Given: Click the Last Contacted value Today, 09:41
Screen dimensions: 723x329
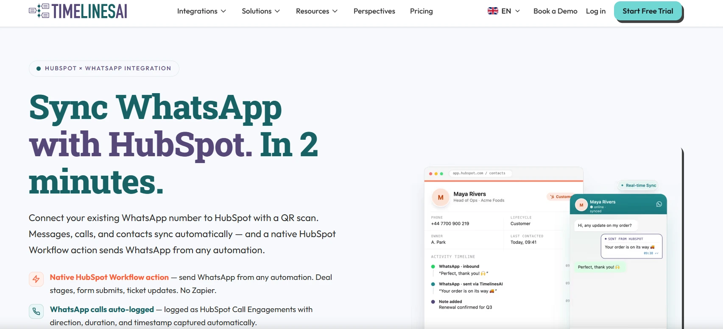Looking at the screenshot, I should pyautogui.click(x=523, y=242).
